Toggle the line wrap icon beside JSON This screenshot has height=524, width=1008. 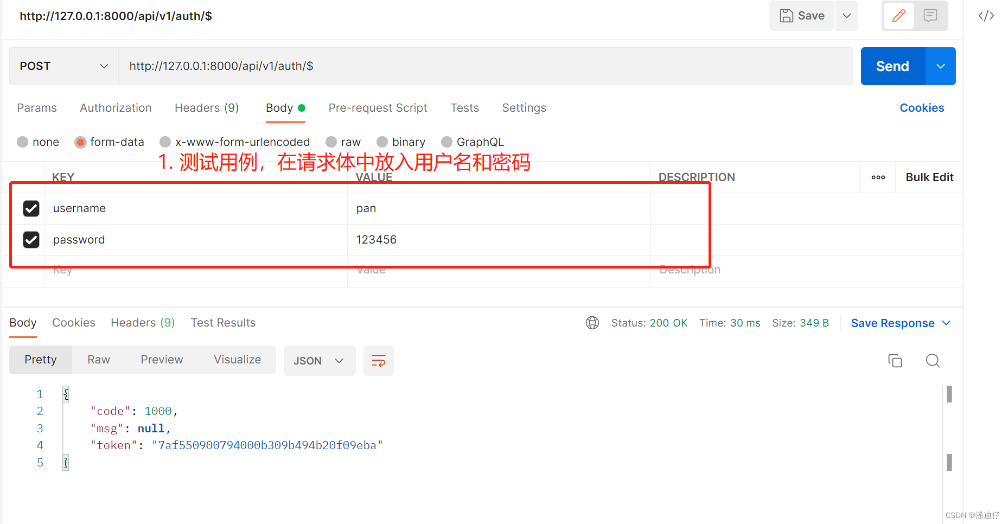(x=378, y=360)
